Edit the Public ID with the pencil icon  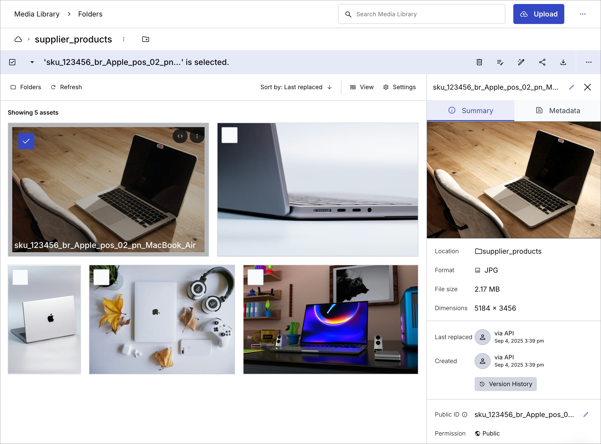(586, 415)
